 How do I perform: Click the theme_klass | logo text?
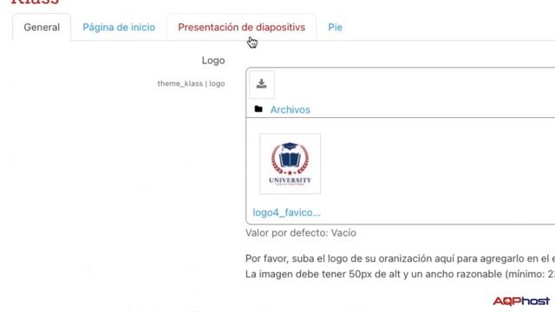pyautogui.click(x=191, y=83)
